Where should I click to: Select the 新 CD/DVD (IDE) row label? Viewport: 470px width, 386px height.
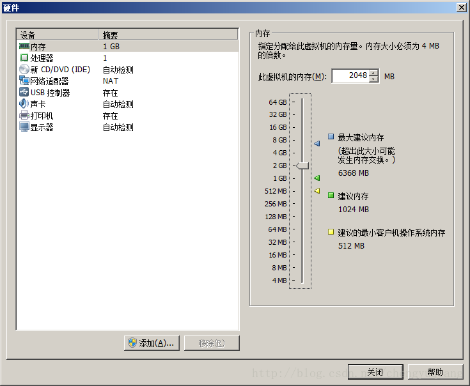pos(60,70)
